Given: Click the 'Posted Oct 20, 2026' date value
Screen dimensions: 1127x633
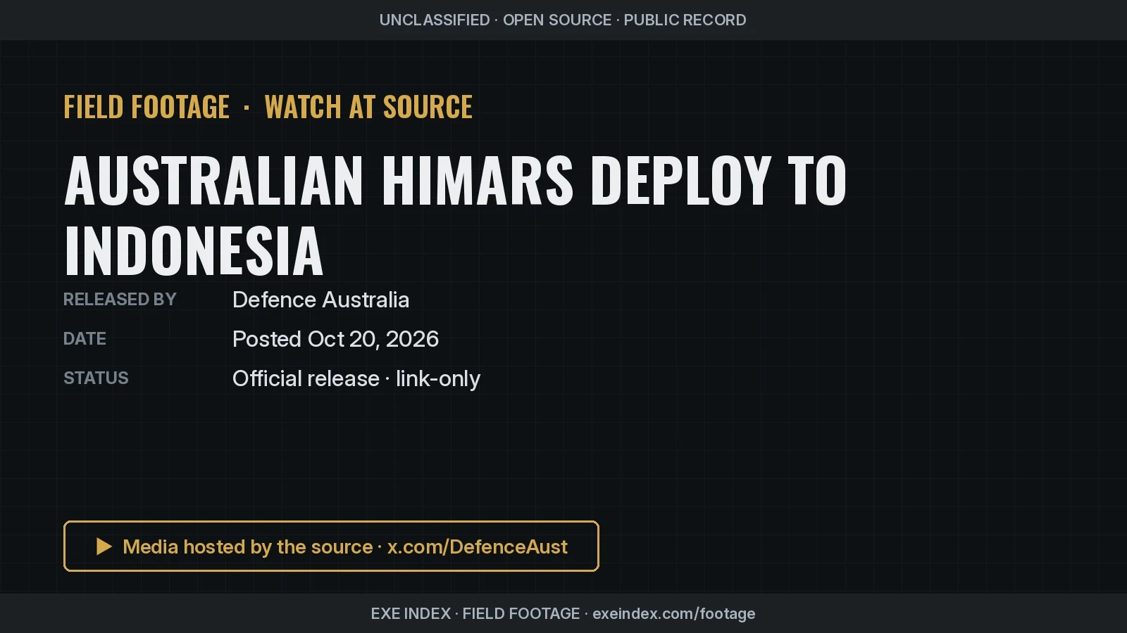Looking at the screenshot, I should pos(335,339).
